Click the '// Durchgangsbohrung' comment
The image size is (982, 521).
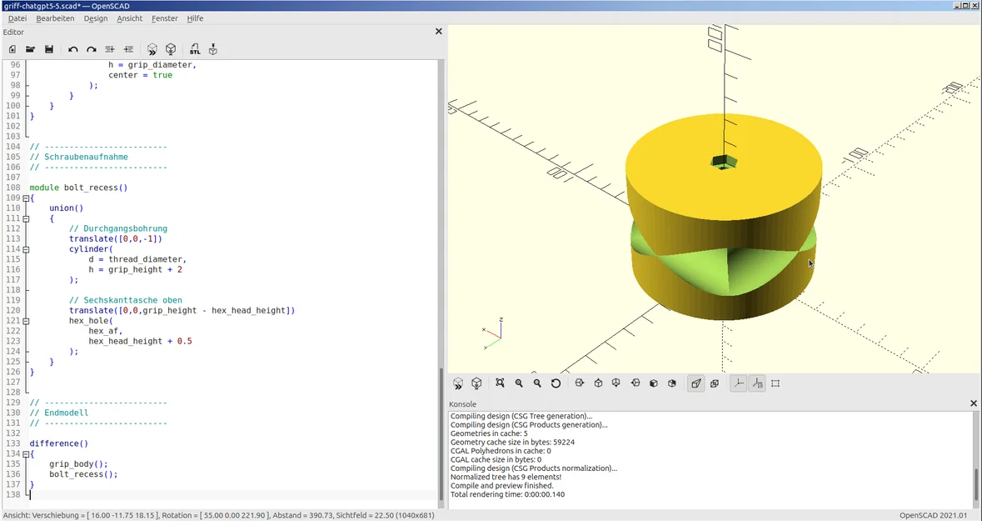pos(117,228)
